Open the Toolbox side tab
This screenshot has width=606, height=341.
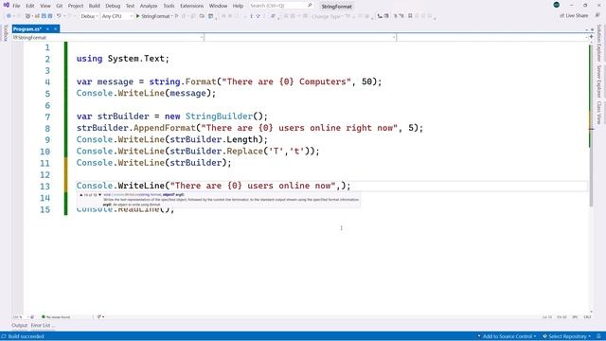point(6,33)
